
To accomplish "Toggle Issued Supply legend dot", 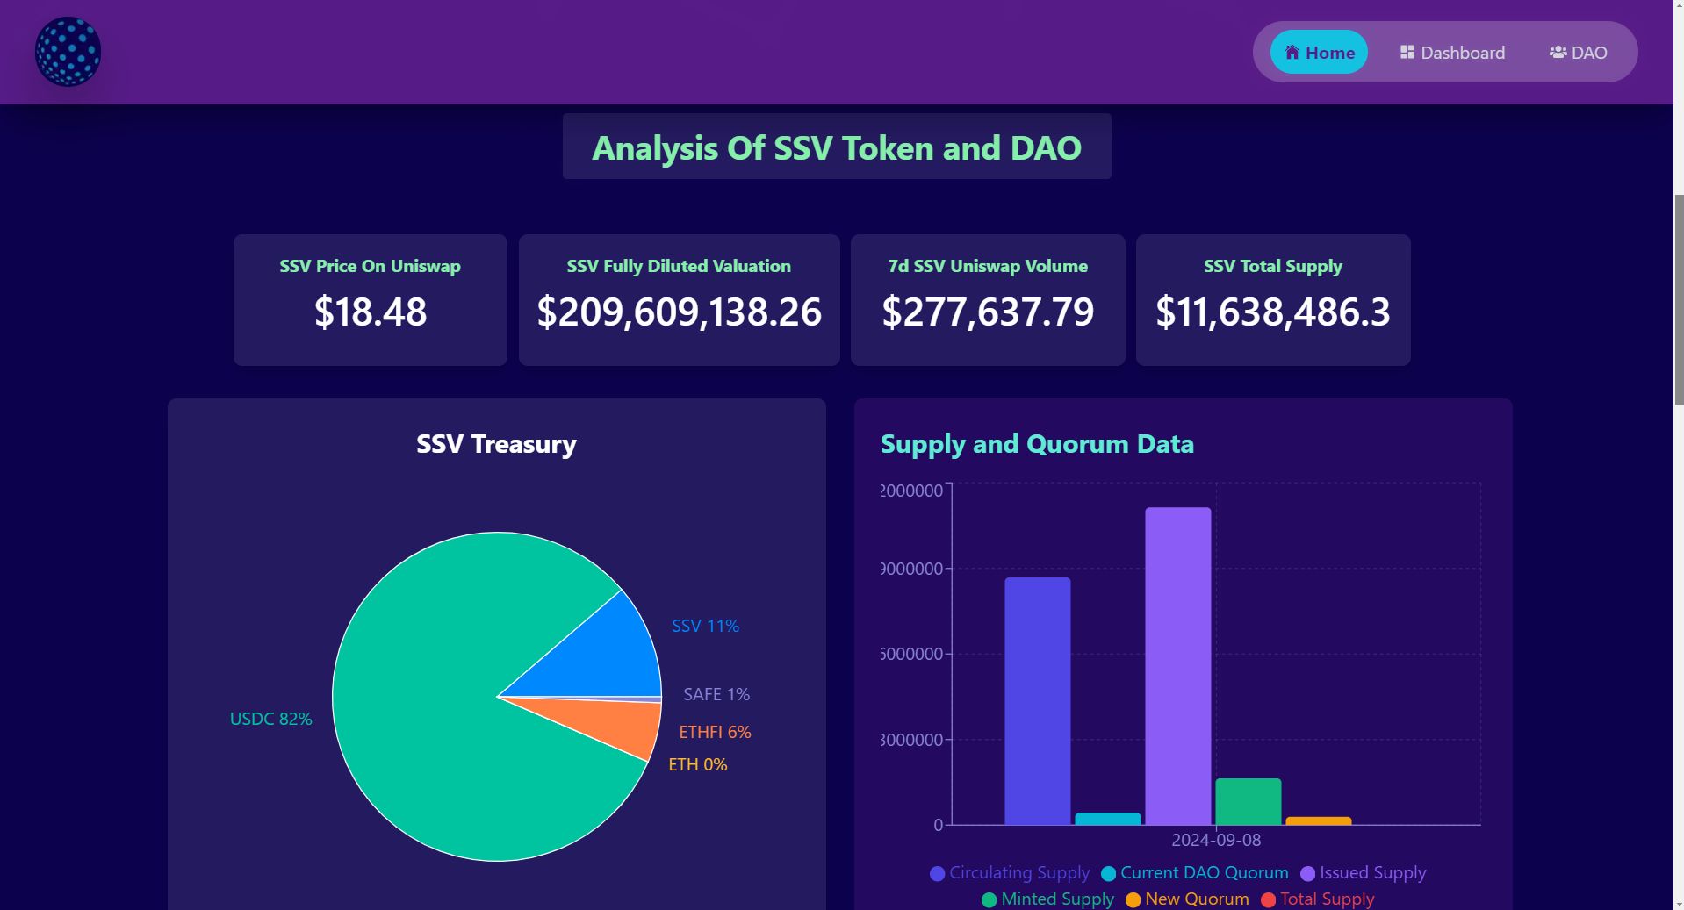I will click(1307, 874).
